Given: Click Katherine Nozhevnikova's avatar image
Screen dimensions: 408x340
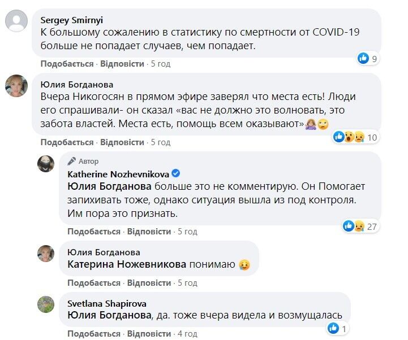Looking at the screenshot, I should click(46, 164).
